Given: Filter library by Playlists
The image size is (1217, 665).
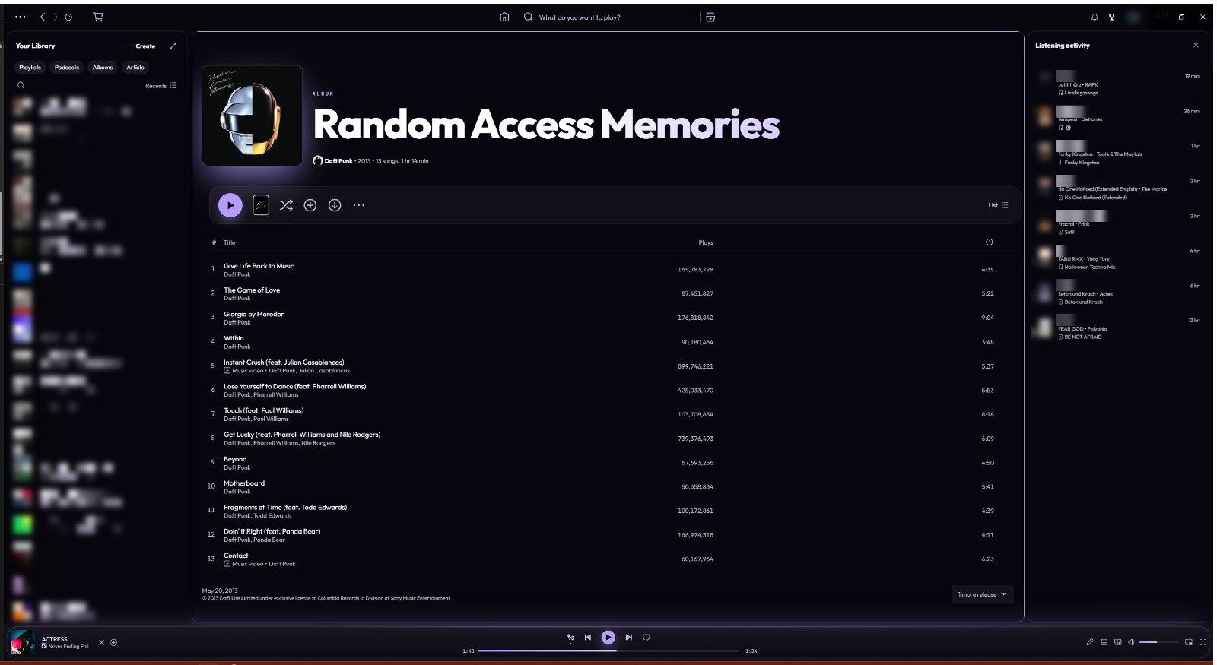Looking at the screenshot, I should 30,68.
